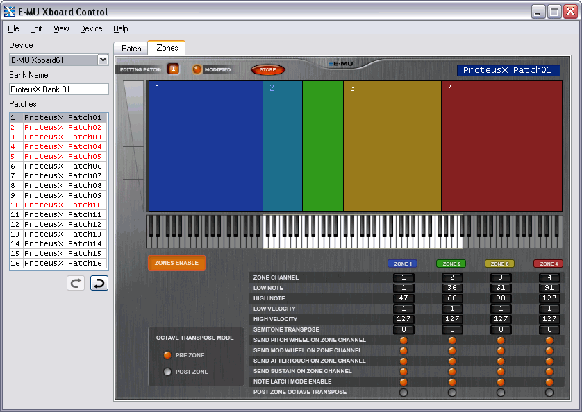The width and height of the screenshot is (582, 412).
Task: Toggle Send Pitch Wheel for Zone 1
Action: 404,340
